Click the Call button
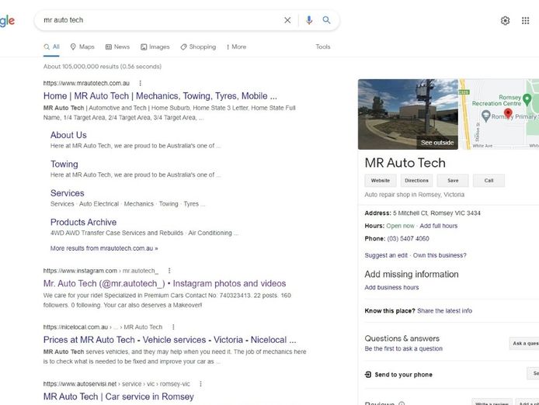This screenshot has width=539, height=405. point(489,181)
